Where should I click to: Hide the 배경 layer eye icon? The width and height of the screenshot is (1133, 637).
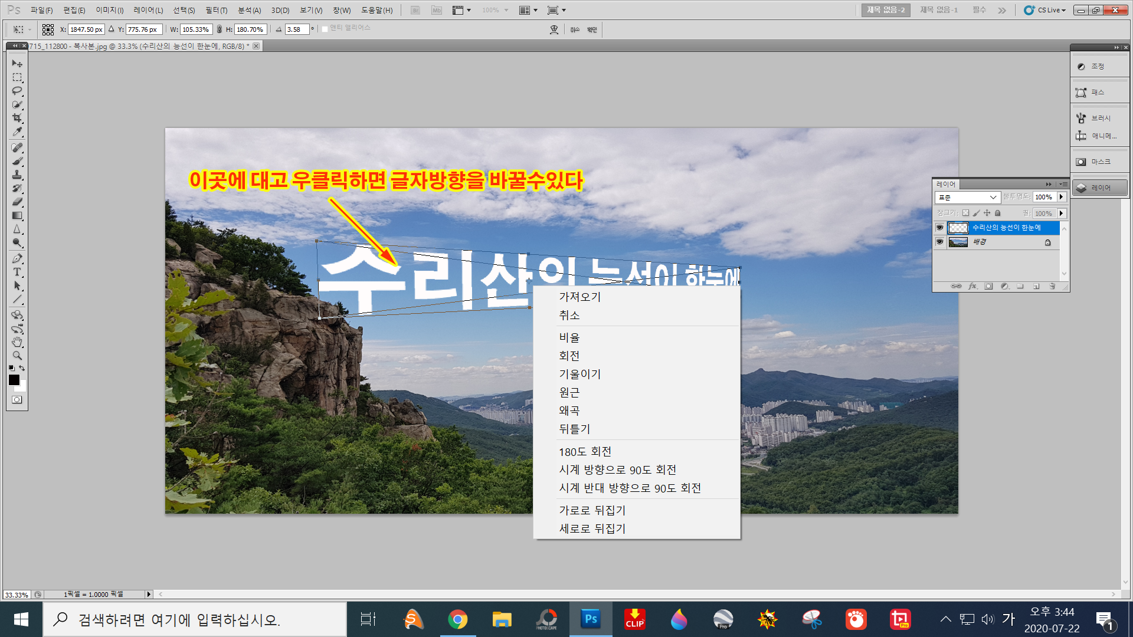939,242
